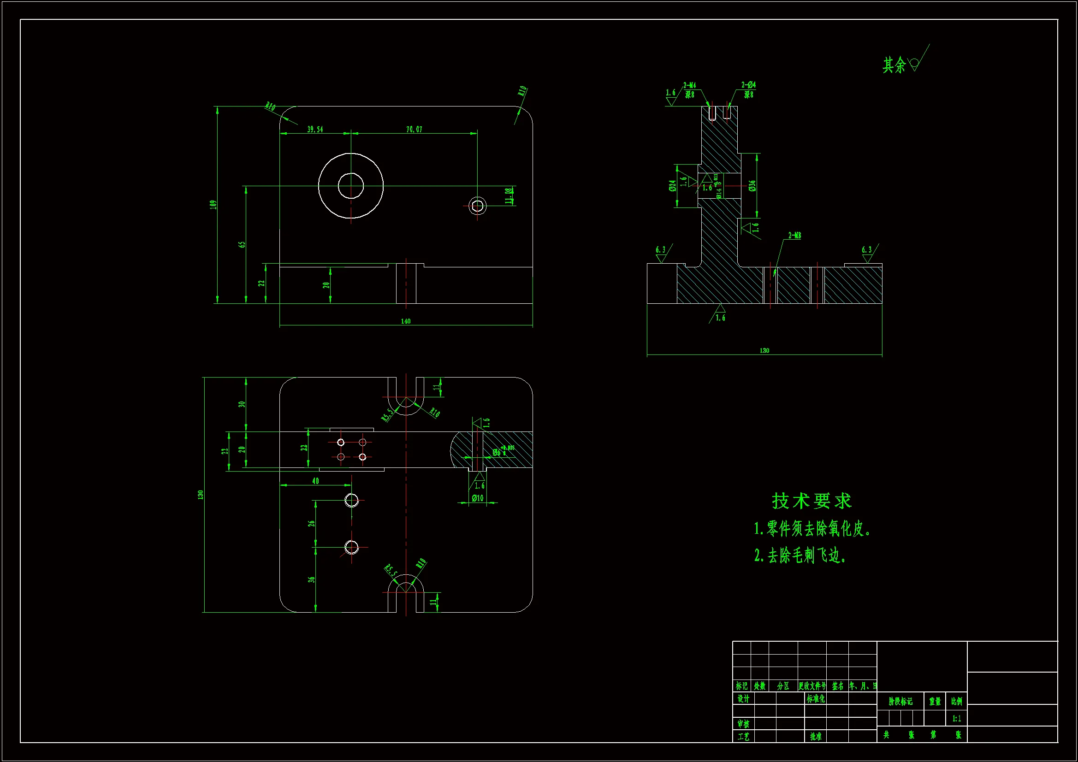The width and height of the screenshot is (1078, 762).
Task: Click the 1:1 scale value cell
Action: coord(956,718)
